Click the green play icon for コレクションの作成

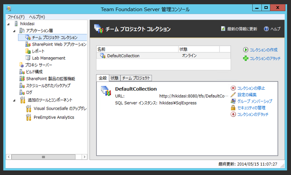pos(246,50)
